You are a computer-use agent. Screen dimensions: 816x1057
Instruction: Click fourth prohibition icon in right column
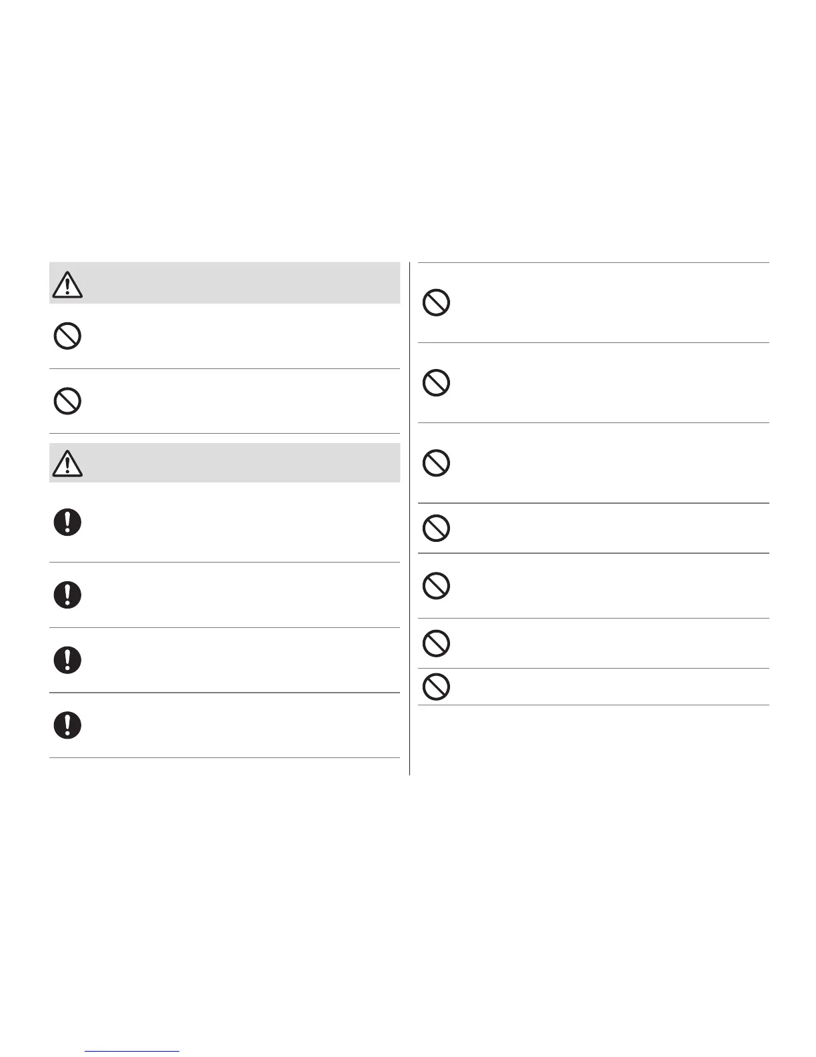436,528
